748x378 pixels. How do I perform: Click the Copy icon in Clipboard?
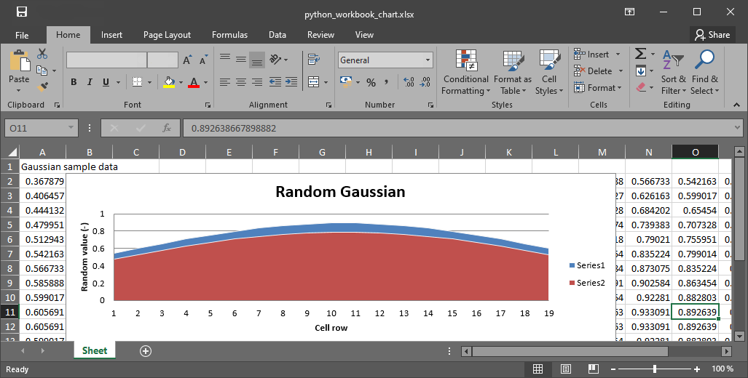(42, 71)
